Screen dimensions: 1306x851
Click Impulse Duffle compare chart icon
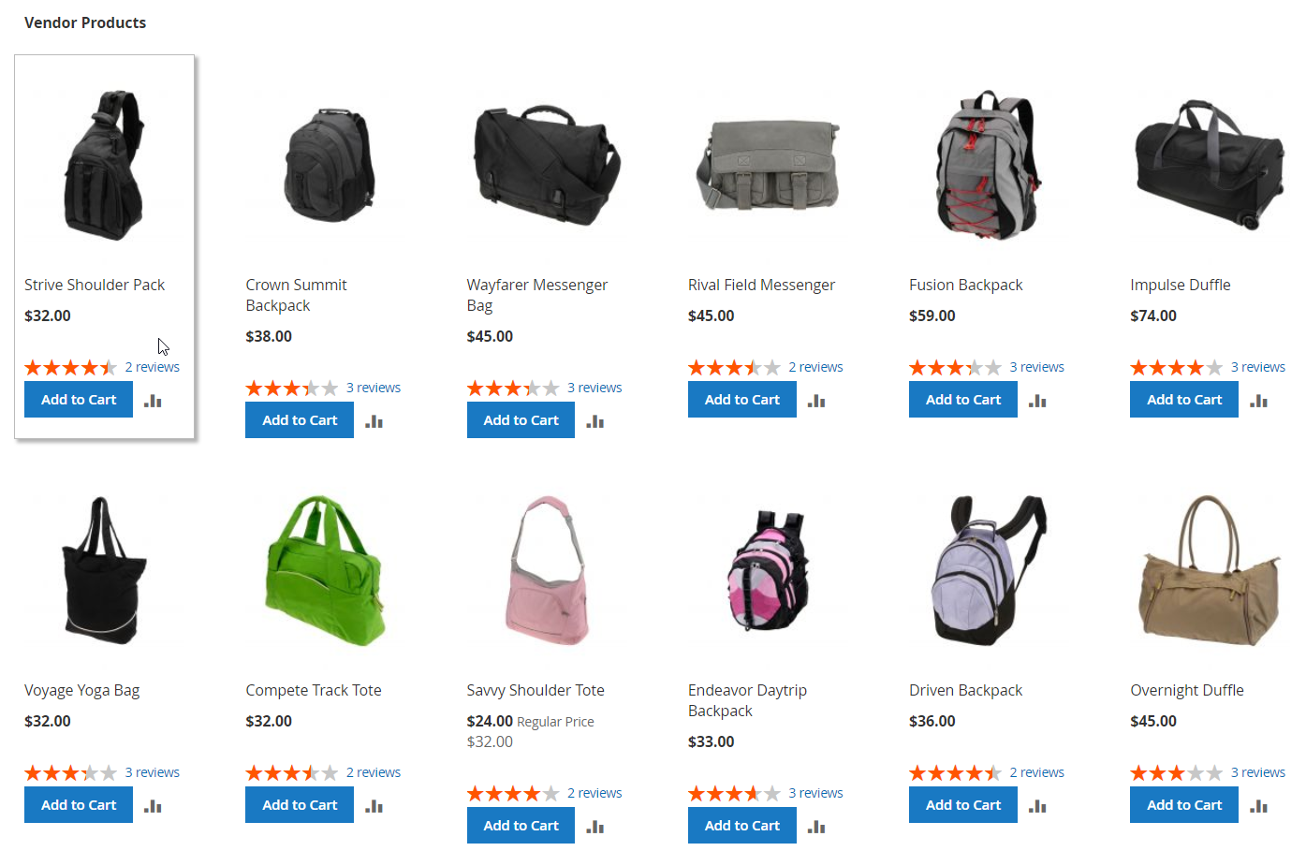point(1258,401)
